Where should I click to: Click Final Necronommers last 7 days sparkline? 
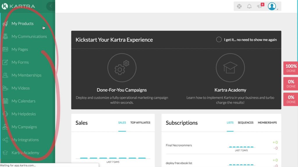click(x=241, y=147)
